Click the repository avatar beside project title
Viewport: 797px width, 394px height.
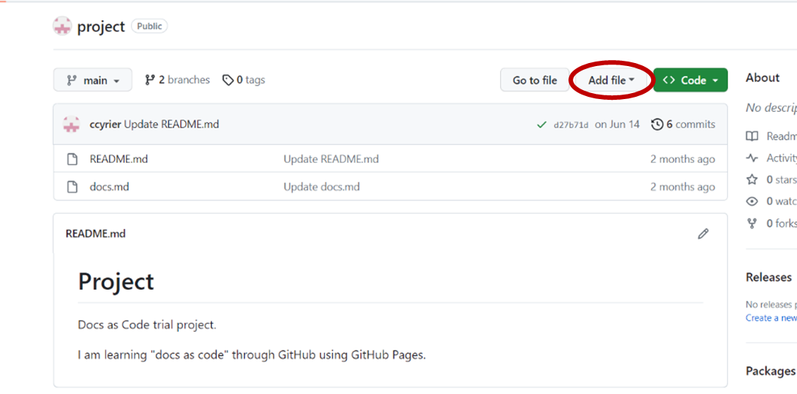tap(62, 26)
